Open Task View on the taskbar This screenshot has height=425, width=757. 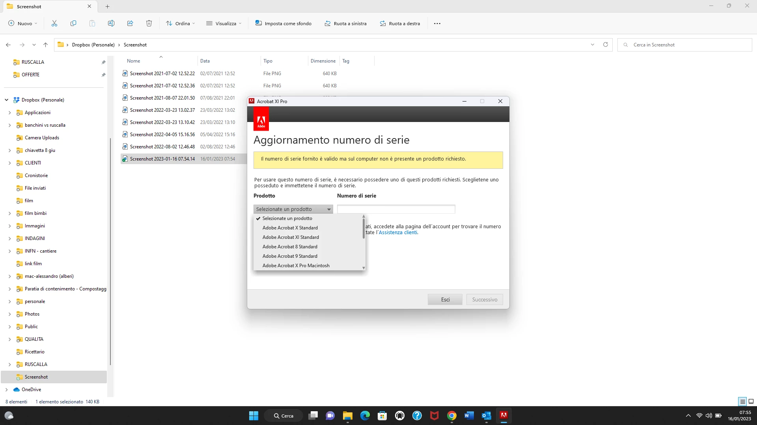tap(313, 416)
